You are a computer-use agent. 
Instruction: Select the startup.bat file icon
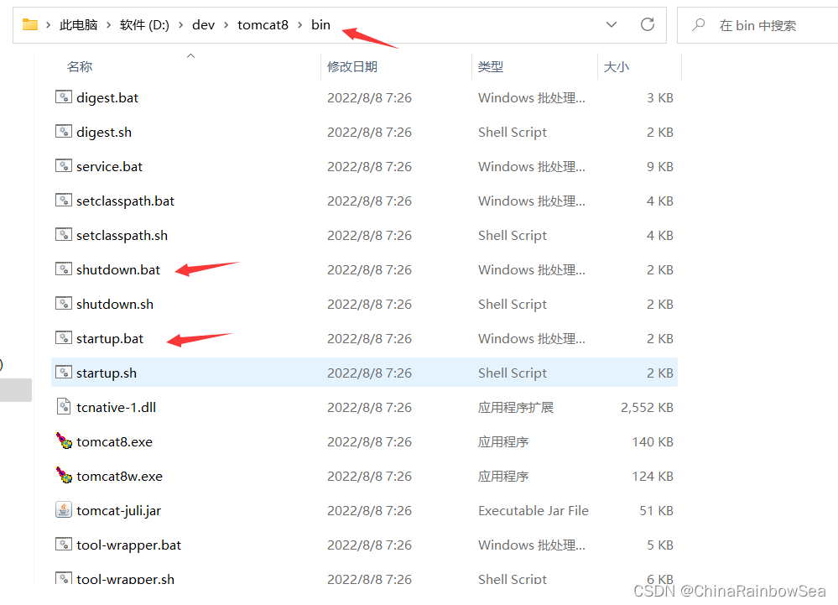click(64, 338)
